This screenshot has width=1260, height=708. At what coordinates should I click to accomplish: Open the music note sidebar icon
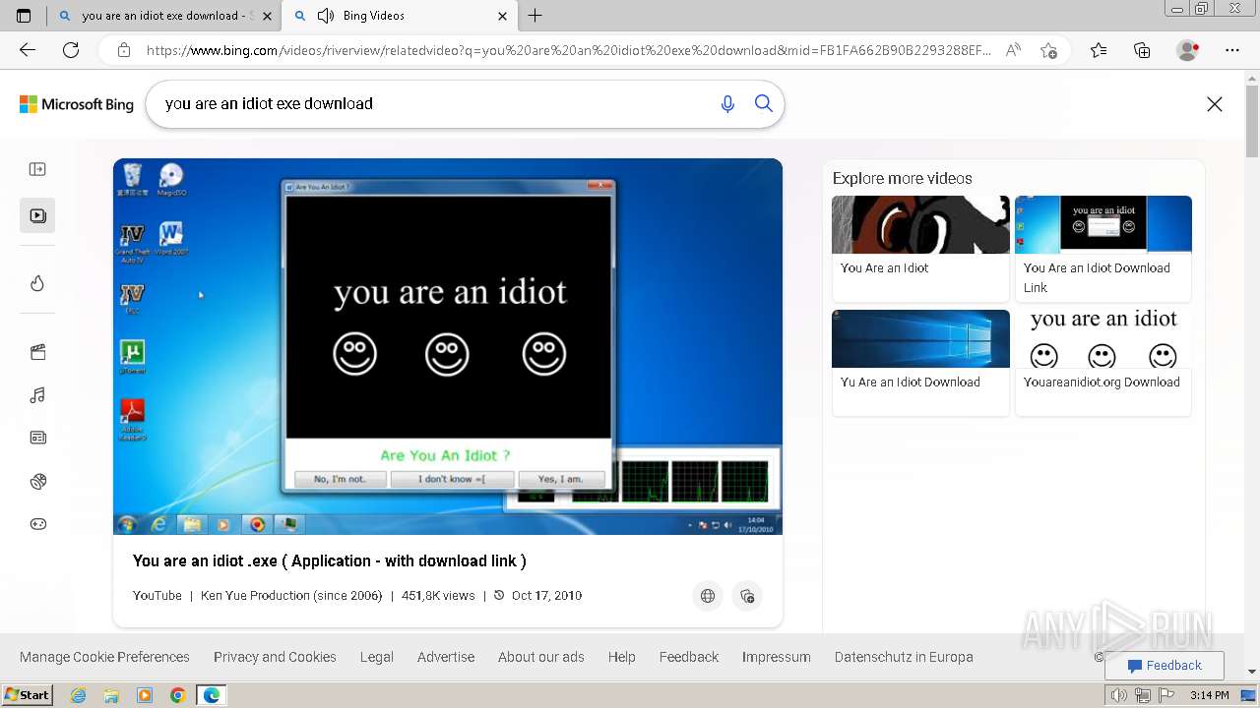pos(37,395)
